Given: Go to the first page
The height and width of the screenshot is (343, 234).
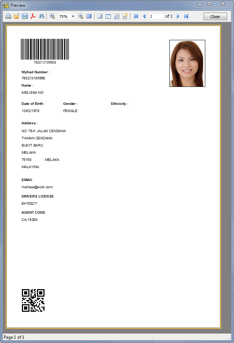Looking at the screenshot, I should pyautogui.click(x=136, y=16).
